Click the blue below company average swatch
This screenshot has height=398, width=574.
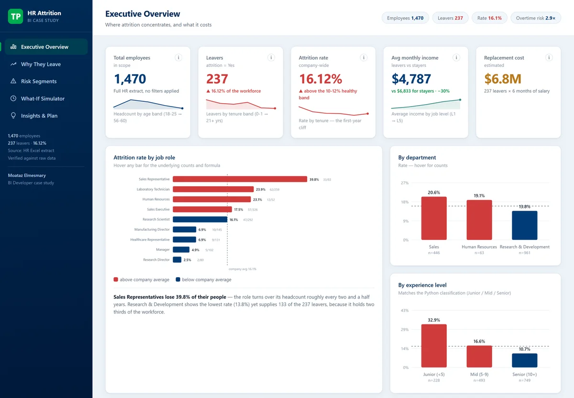click(178, 280)
